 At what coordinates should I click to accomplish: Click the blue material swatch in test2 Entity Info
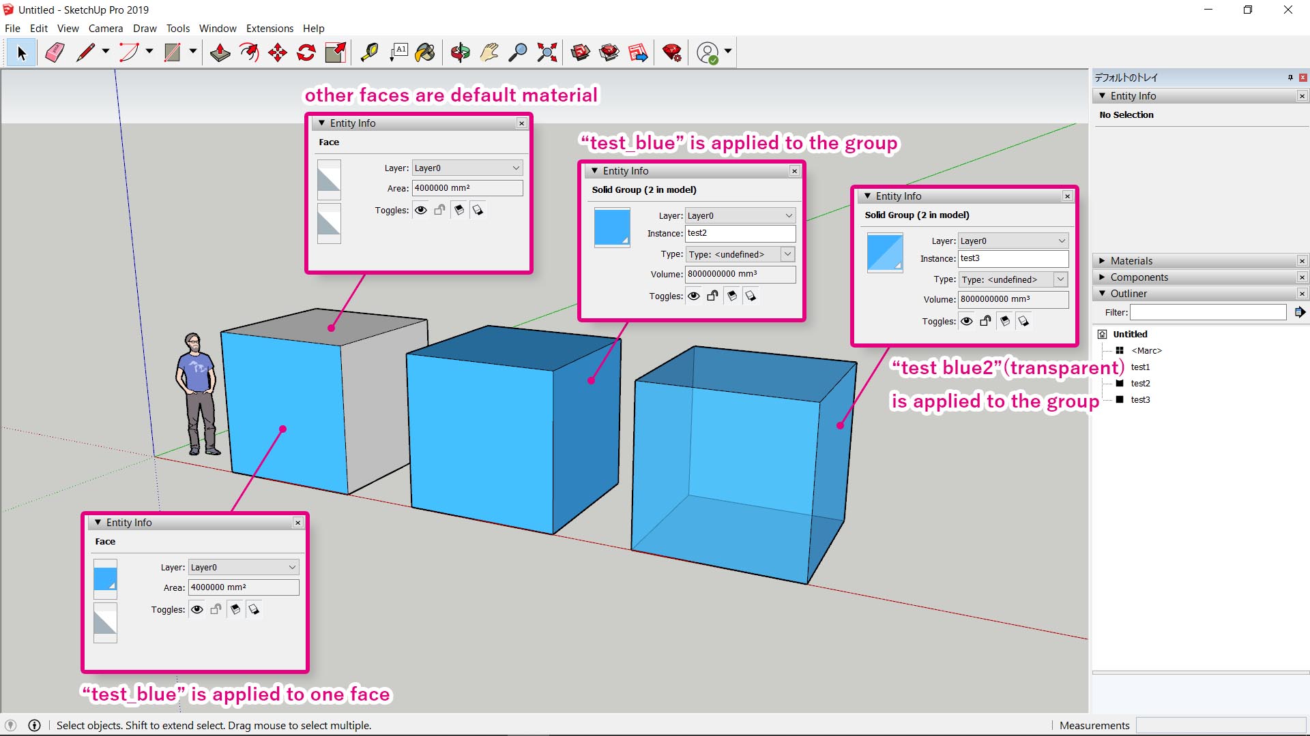tap(612, 226)
